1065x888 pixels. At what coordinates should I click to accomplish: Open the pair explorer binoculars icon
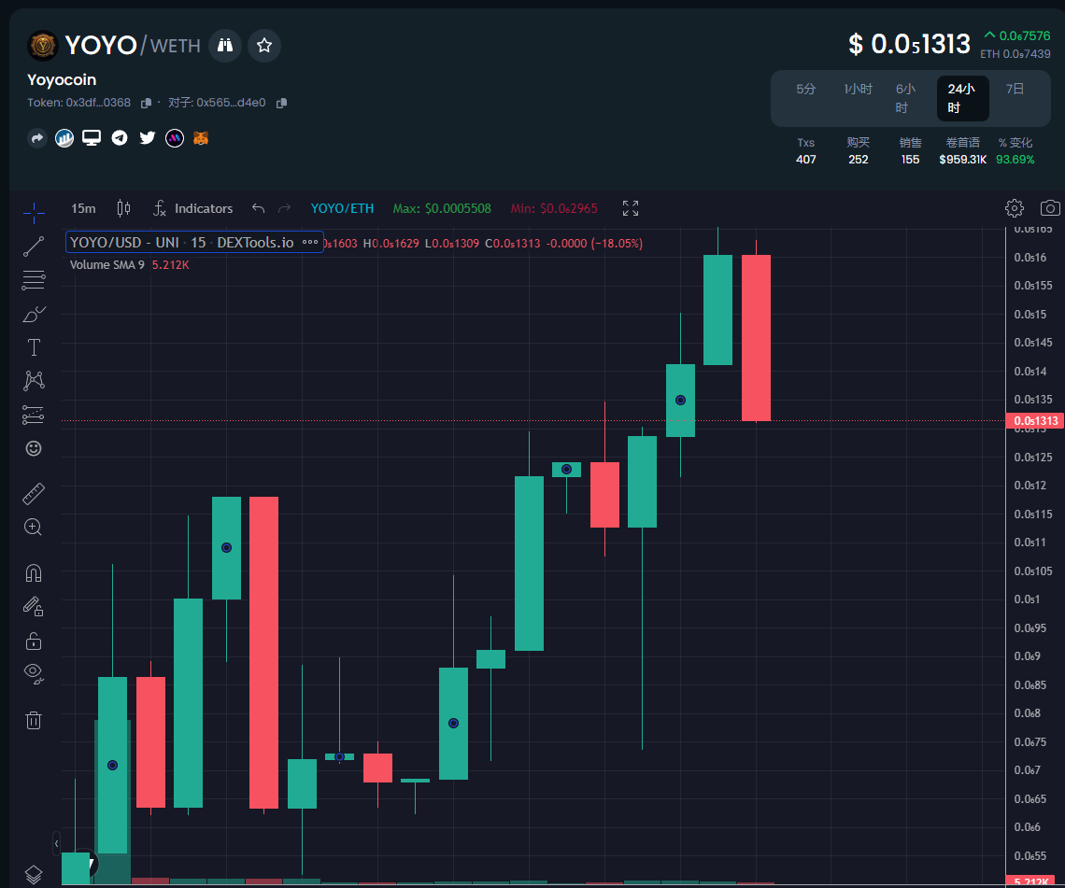coord(225,46)
